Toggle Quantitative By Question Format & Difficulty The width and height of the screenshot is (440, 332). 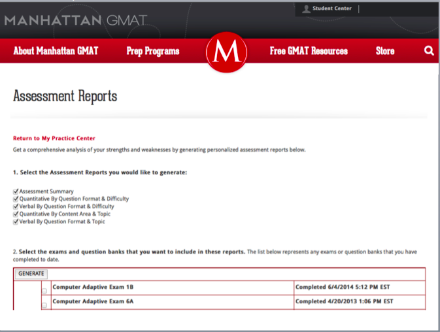(x=16, y=199)
